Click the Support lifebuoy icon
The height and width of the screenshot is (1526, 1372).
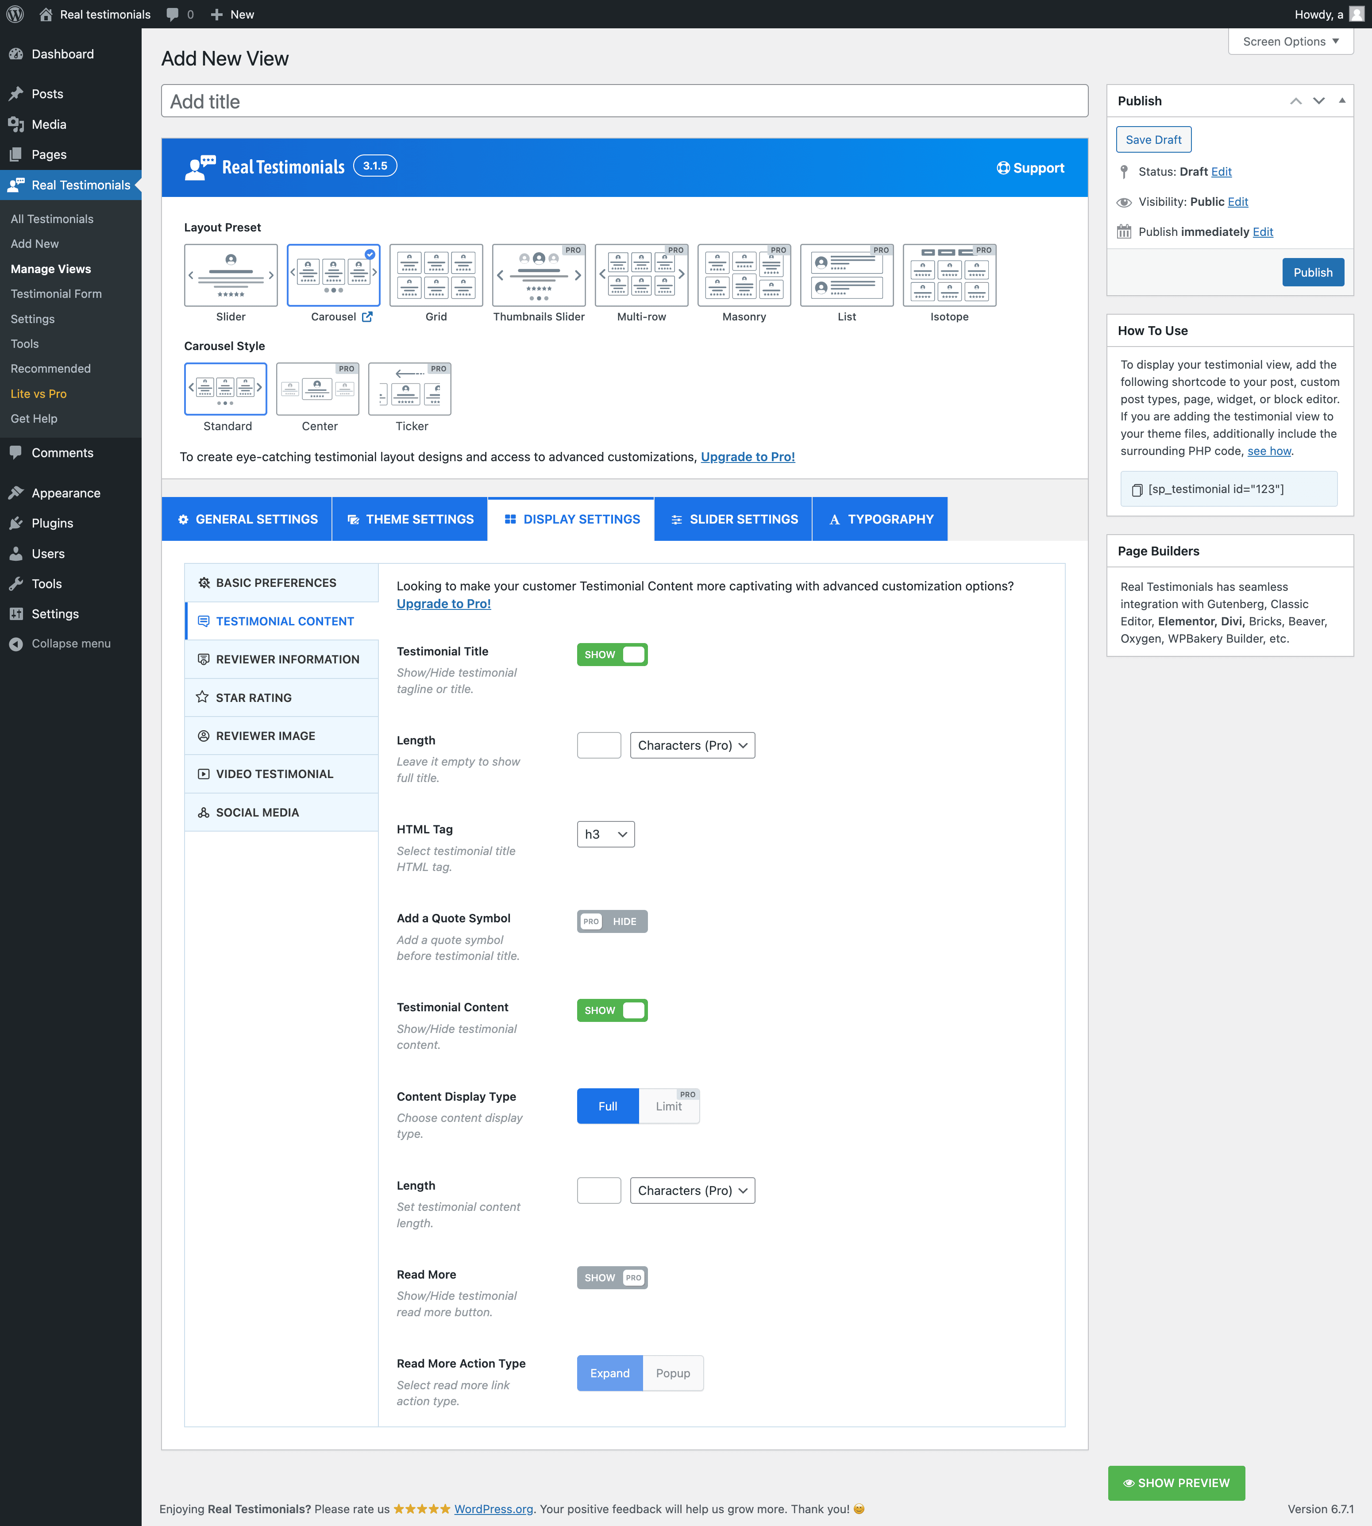pos(1002,167)
